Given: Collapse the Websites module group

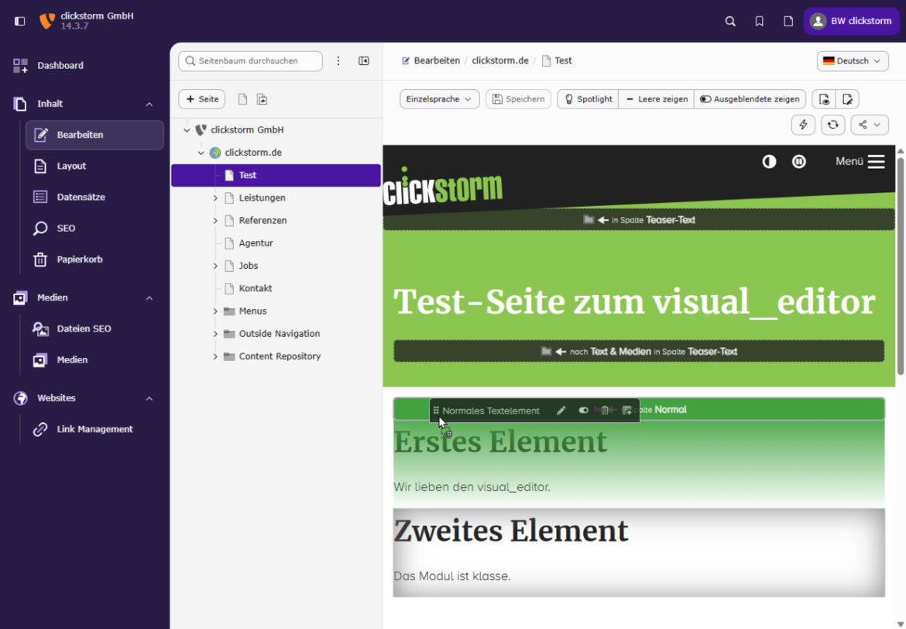Looking at the screenshot, I should (x=149, y=398).
